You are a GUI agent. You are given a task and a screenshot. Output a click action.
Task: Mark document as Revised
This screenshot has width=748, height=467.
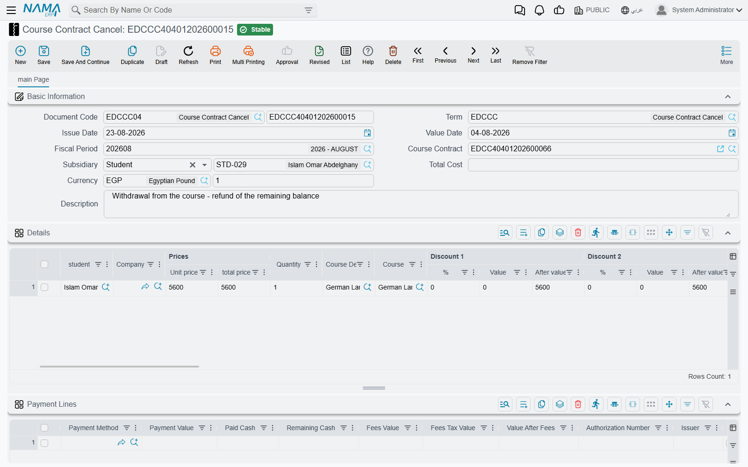tap(319, 55)
